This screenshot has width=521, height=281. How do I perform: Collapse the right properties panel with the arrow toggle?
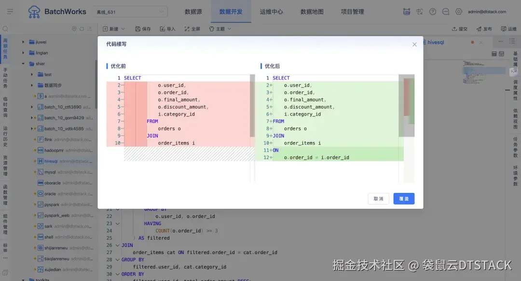pyautogui.click(x=513, y=71)
